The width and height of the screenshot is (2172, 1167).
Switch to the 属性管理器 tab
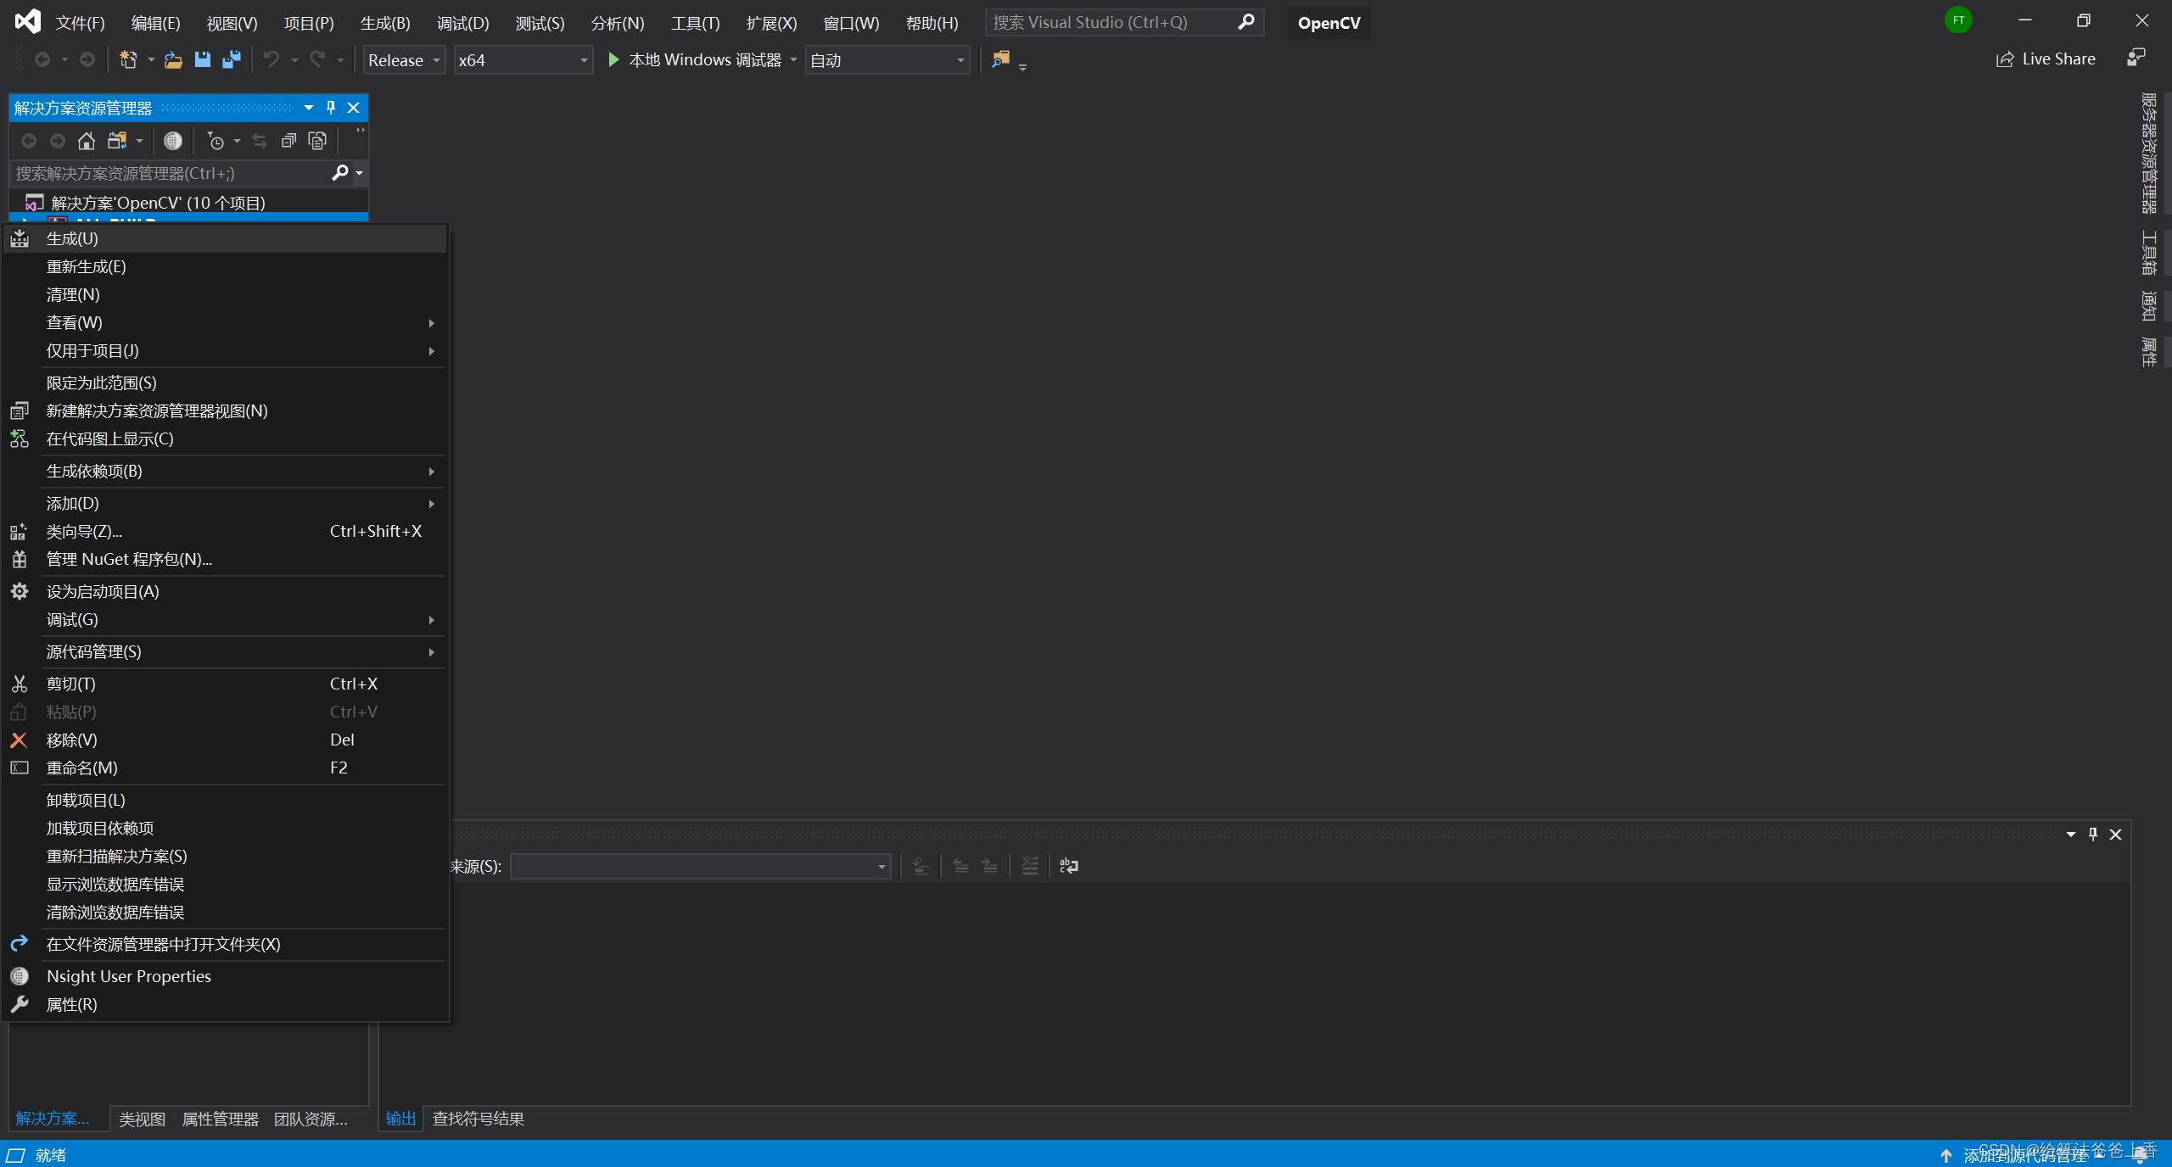[x=221, y=1119]
